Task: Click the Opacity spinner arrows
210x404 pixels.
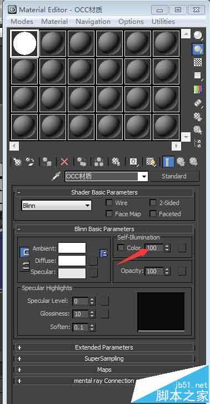Action: (x=167, y=271)
